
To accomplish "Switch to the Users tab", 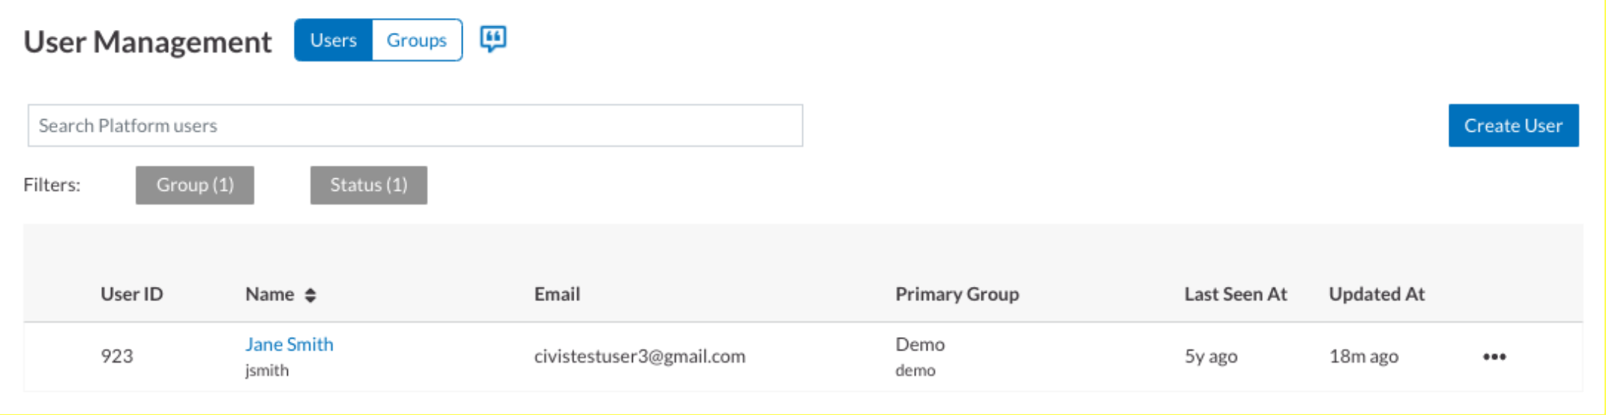I will point(334,40).
